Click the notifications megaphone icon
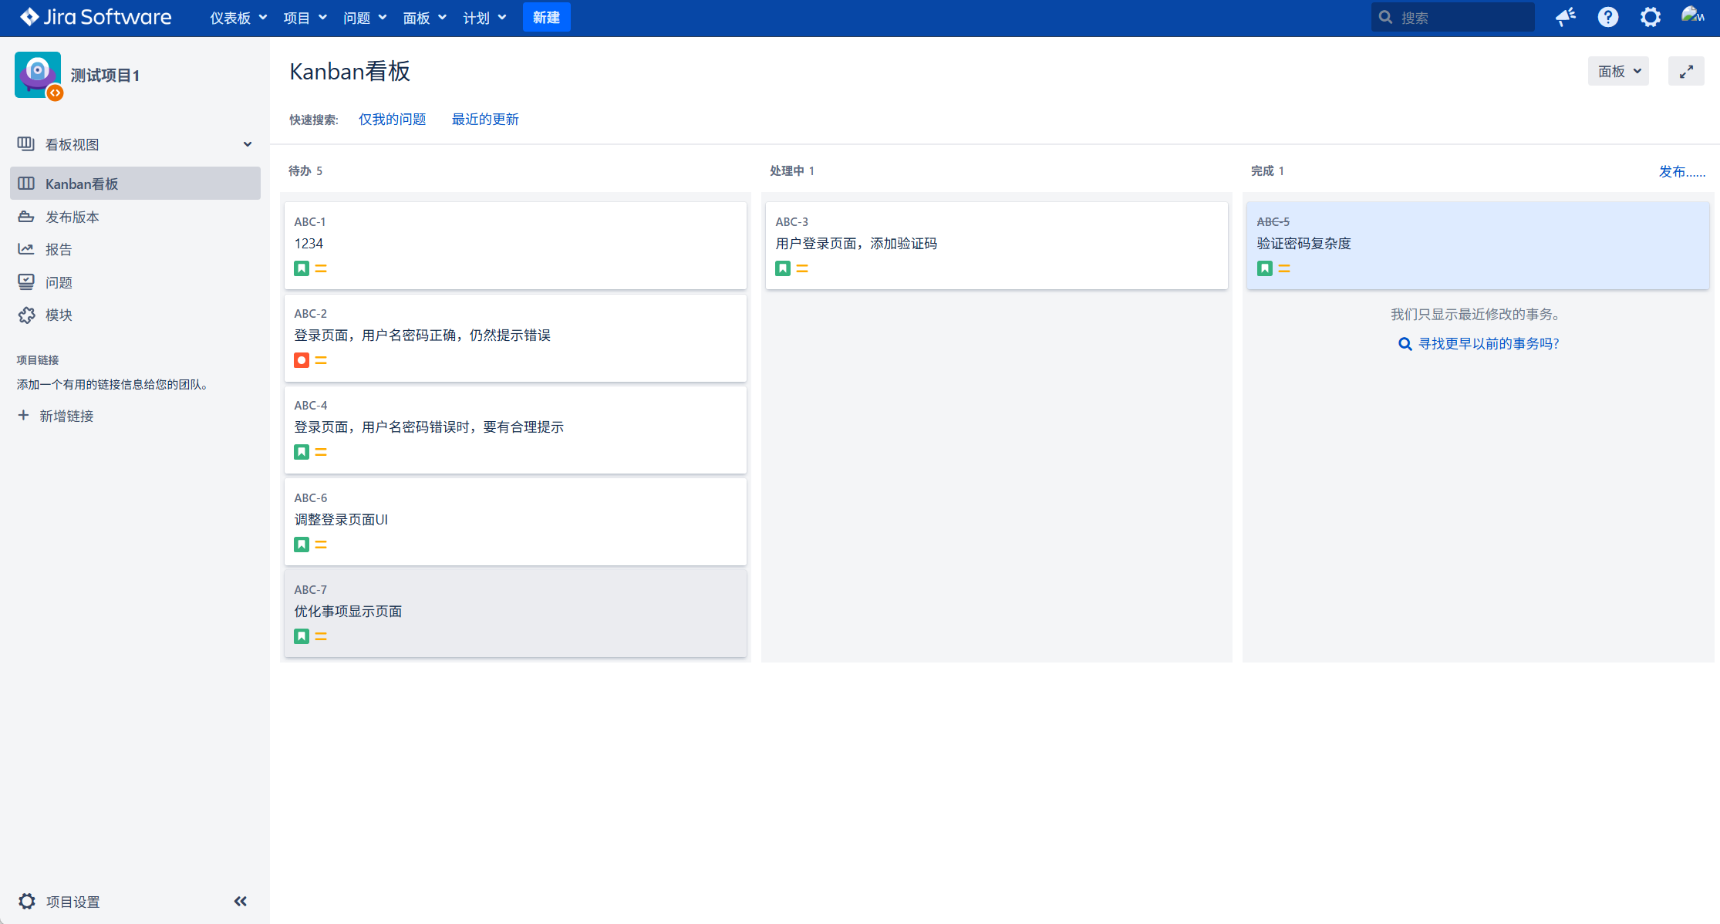Viewport: 1720px width, 924px height. point(1565,17)
